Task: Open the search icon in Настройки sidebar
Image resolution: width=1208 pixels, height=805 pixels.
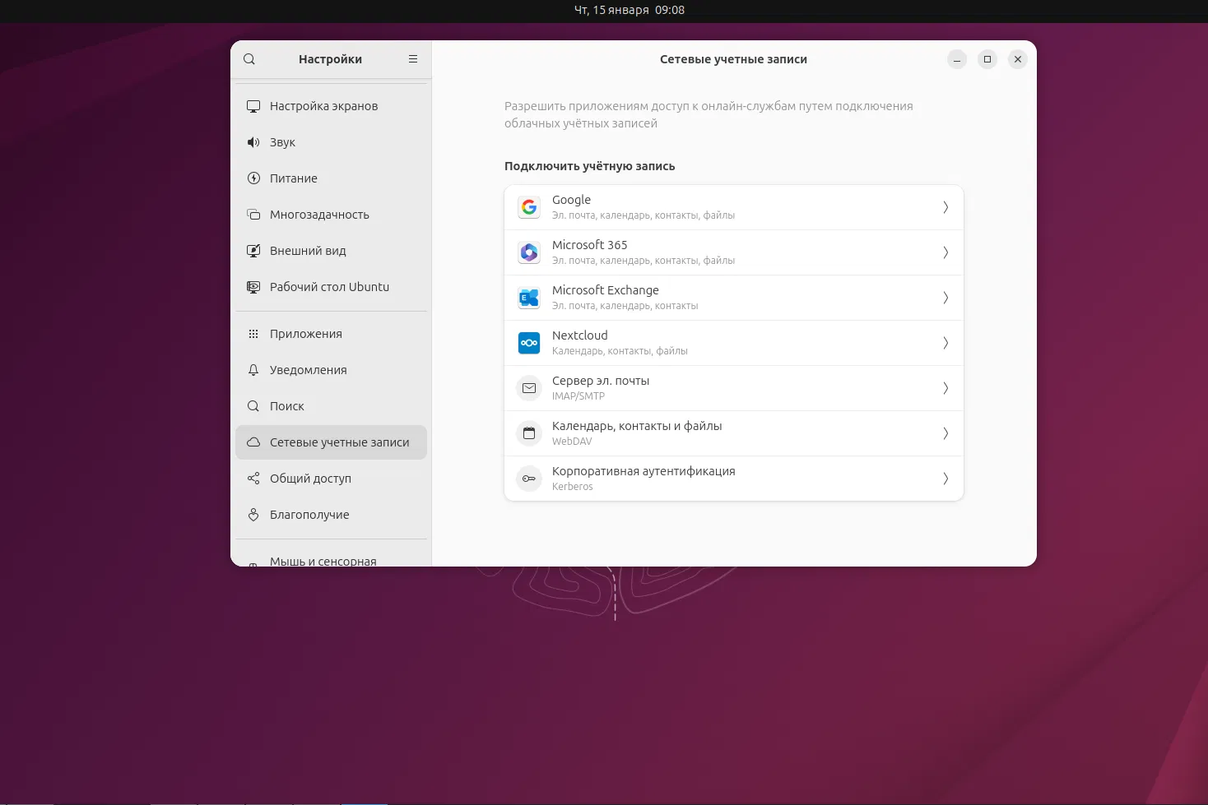Action: [x=249, y=58]
